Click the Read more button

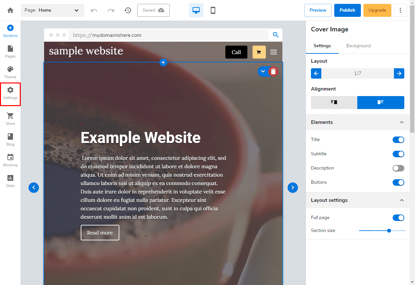(100, 233)
